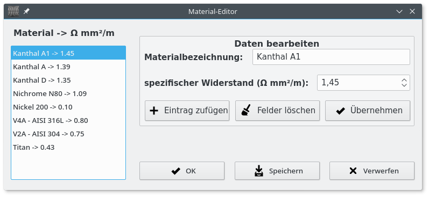Click the save-to-disk icon on Speichern
The image size is (429, 197).
tap(258, 171)
